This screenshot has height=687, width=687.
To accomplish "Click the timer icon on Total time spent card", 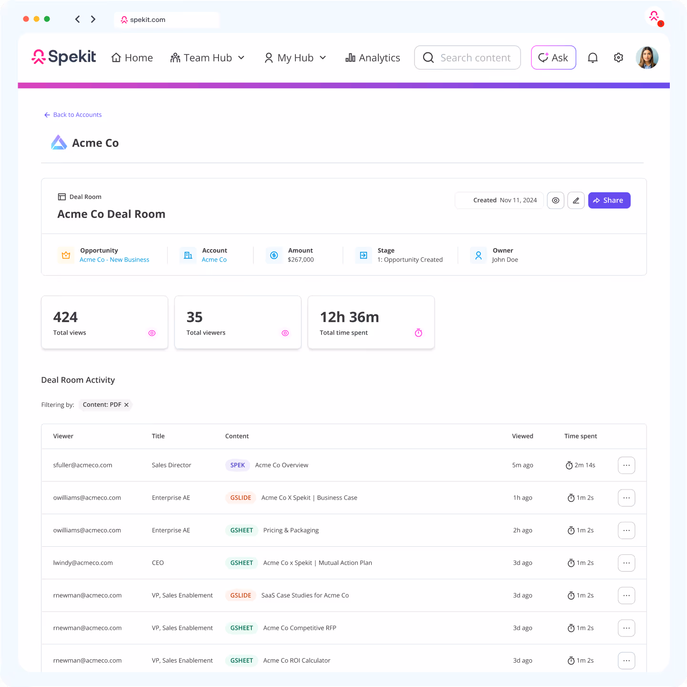I will 418,333.
